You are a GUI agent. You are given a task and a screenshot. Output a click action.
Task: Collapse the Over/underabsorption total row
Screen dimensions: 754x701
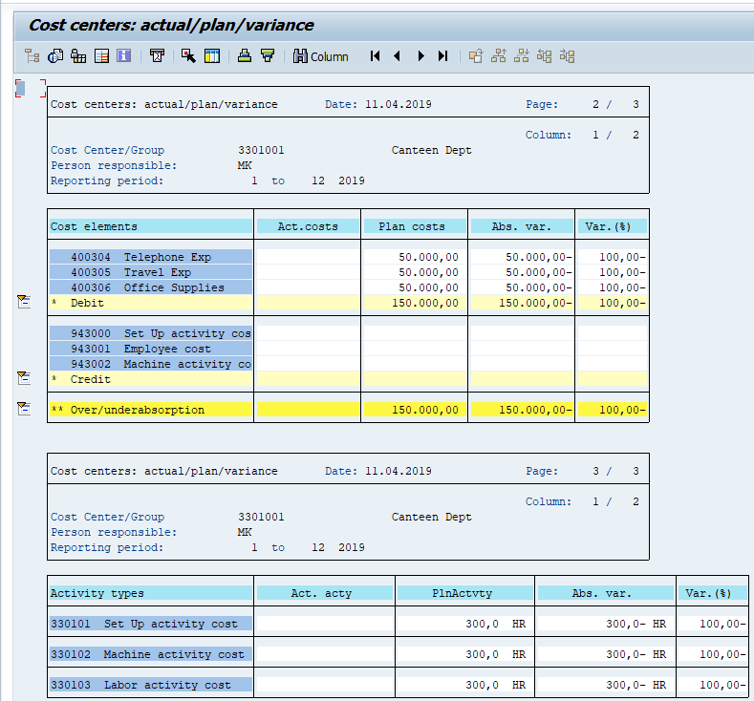point(23,410)
